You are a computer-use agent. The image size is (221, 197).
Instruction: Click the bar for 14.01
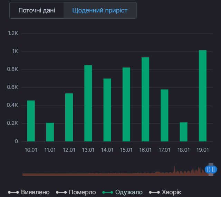(107, 110)
